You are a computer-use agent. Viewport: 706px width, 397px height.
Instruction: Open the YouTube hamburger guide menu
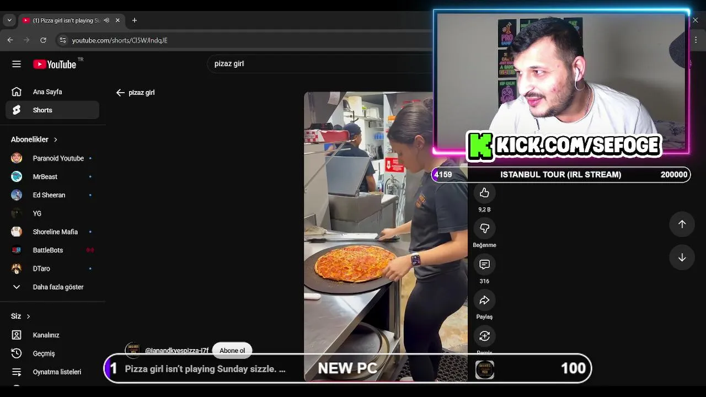coord(17,64)
